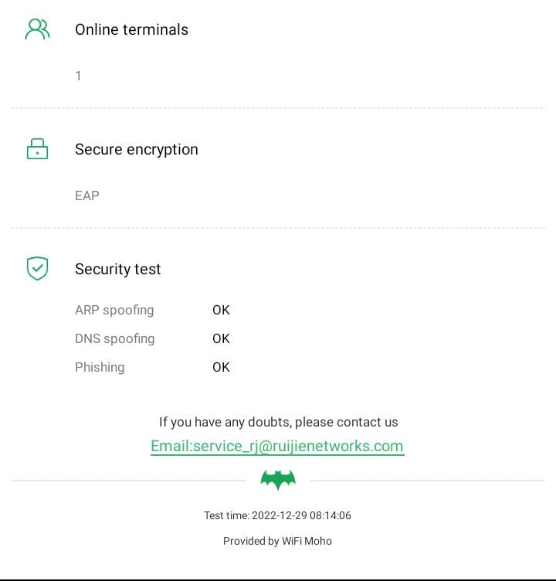The width and height of the screenshot is (556, 581).
Task: Click the DNS spoofing label
Action: 114,338
